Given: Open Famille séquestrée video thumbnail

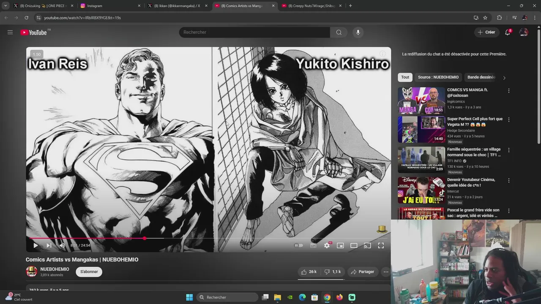Looking at the screenshot, I should pyautogui.click(x=421, y=160).
